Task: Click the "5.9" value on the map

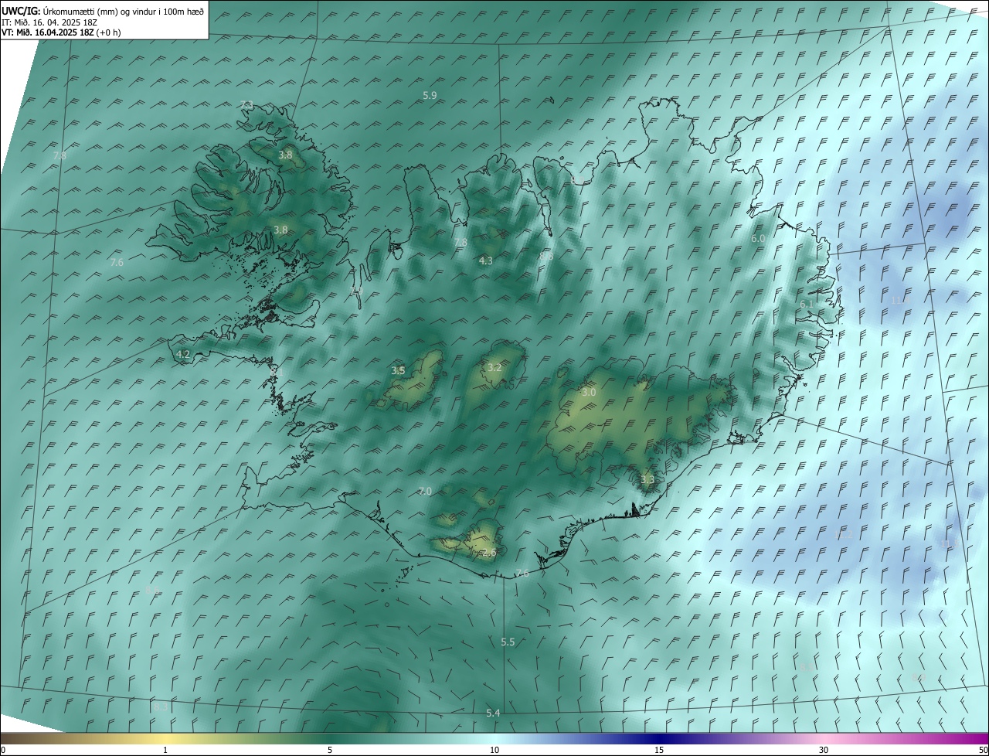Action: click(430, 95)
